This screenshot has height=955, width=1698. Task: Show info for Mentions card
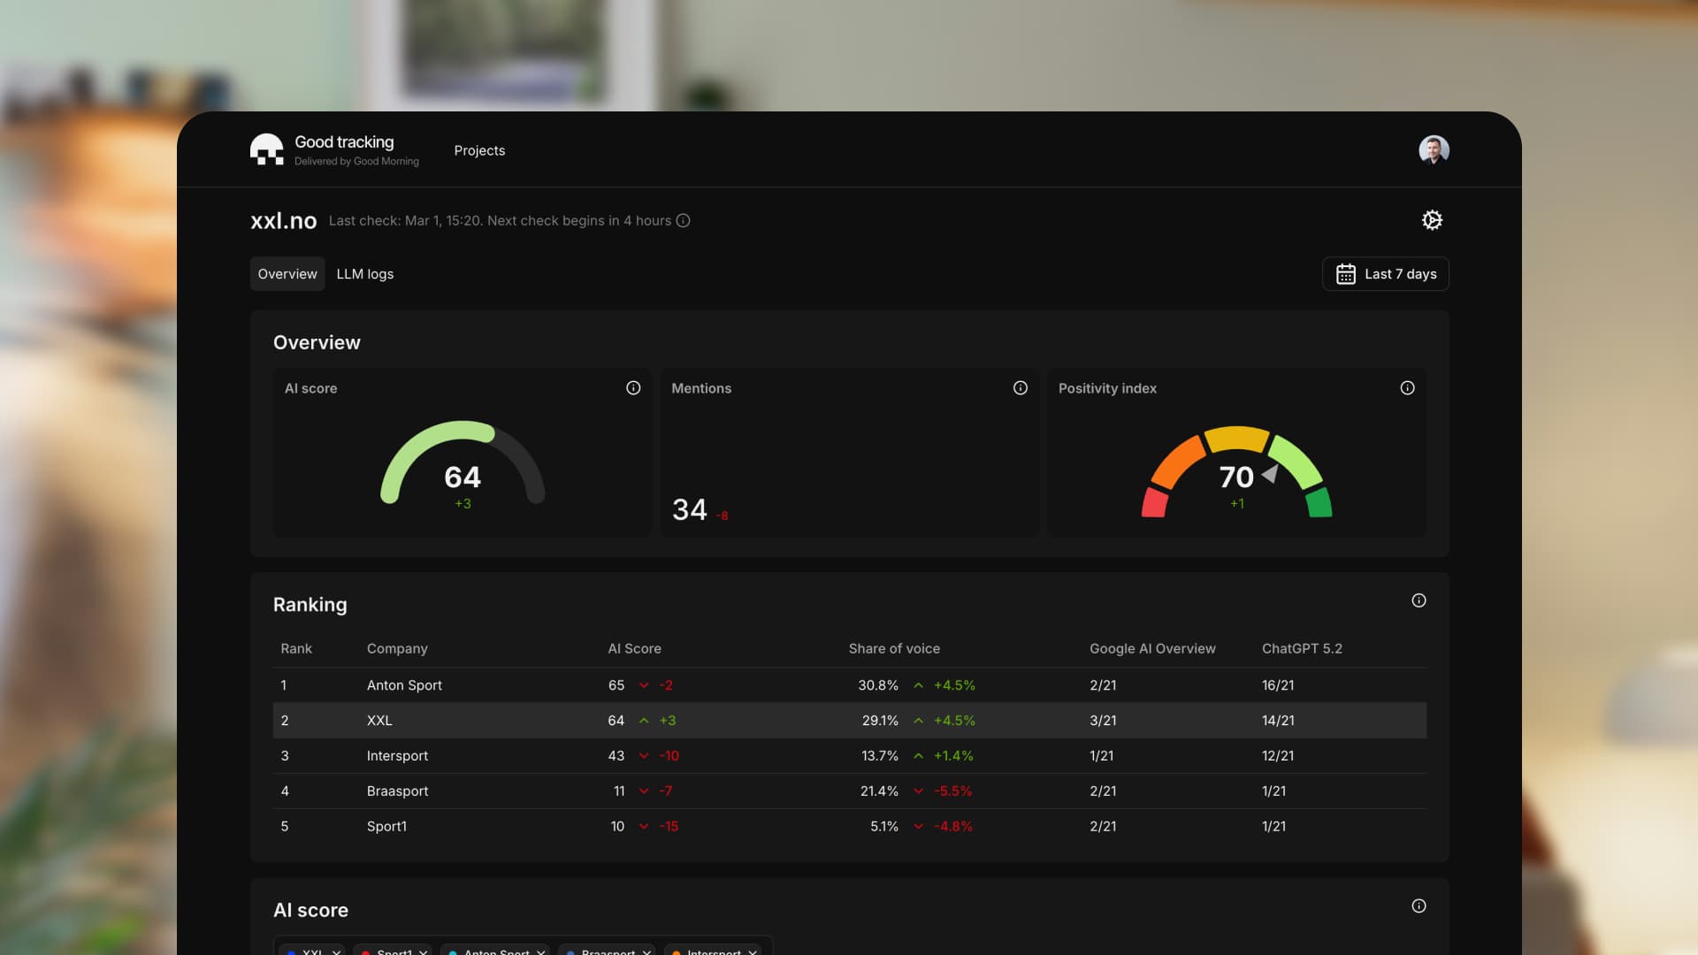[x=1020, y=388]
